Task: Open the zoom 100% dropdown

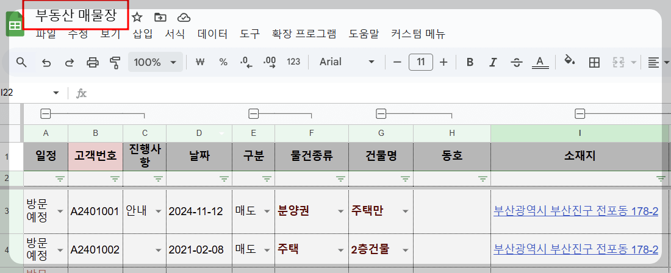Action: [156, 62]
